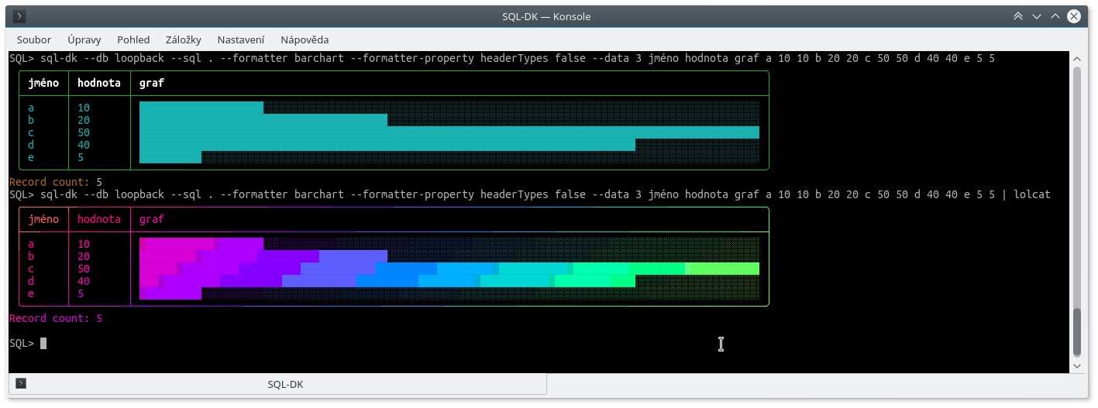Screen dimensions: 1098x408
Task: Maximize the Konsole window
Action: coord(1055,16)
